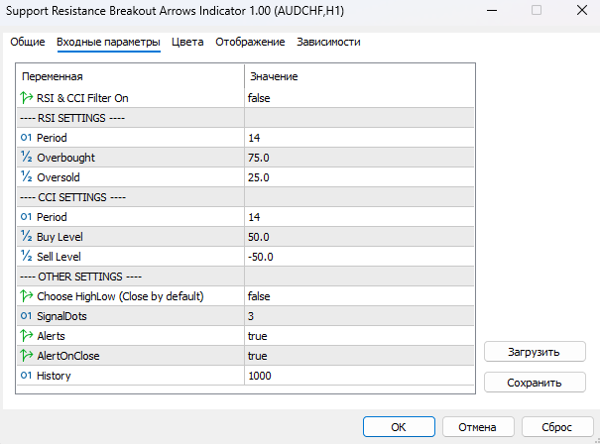600x444 pixels.
Task: Click the double-type icon beside Oversold
Action: tap(27, 176)
